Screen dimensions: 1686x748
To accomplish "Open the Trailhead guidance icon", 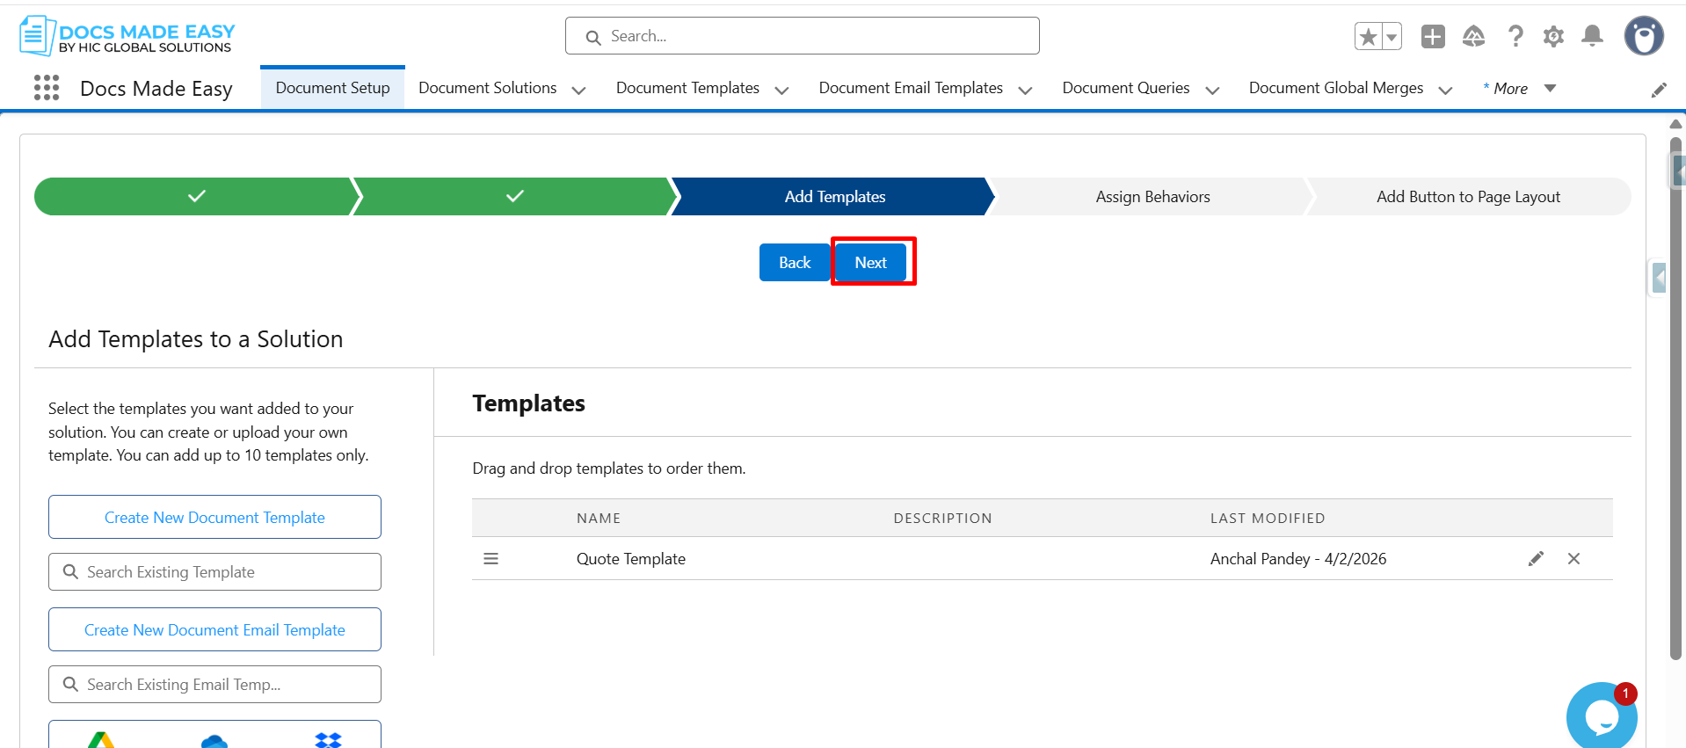I will click(1474, 36).
